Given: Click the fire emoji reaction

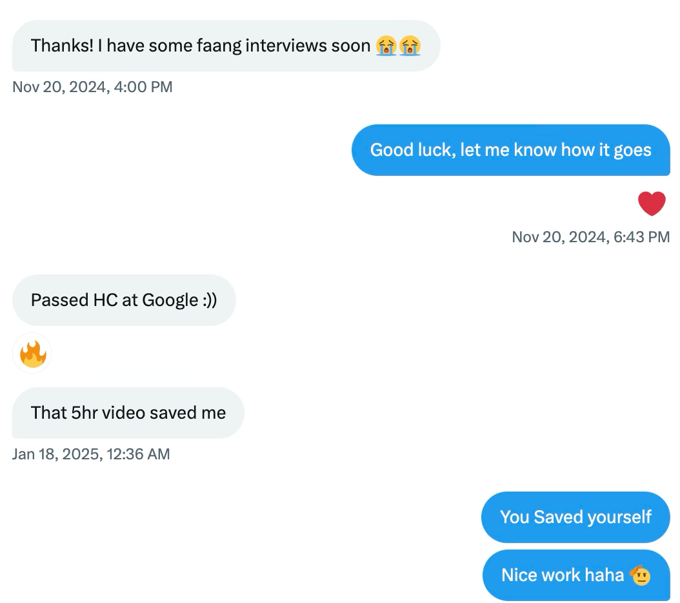Looking at the screenshot, I should [x=32, y=354].
